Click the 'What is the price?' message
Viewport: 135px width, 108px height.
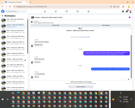[39, 59]
